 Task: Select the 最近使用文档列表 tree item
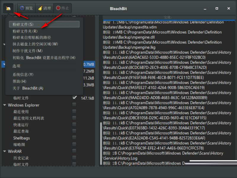click(29, 118)
